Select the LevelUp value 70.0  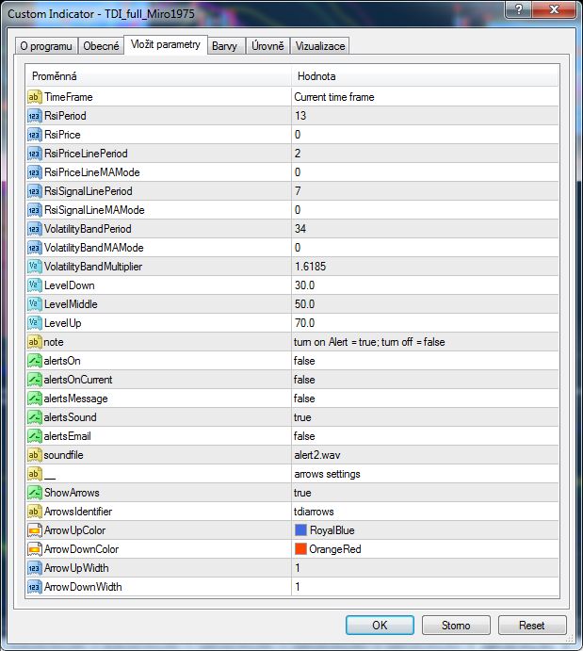click(304, 323)
